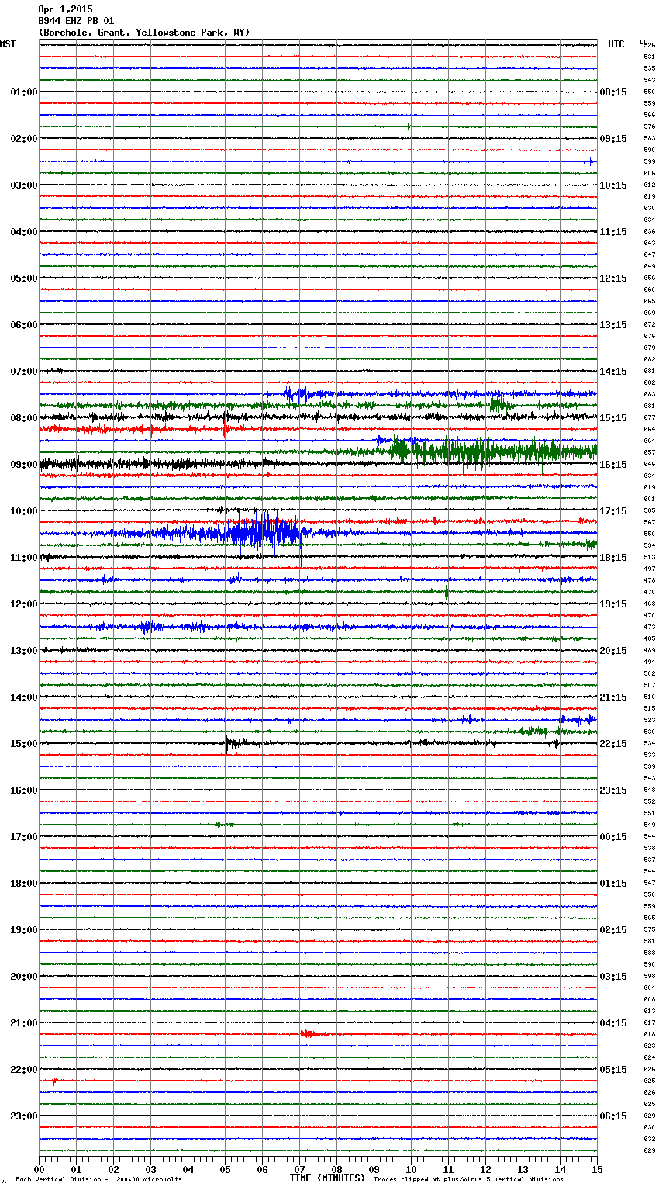
Task: Click the 17:15 UTC time label
Action: point(613,511)
